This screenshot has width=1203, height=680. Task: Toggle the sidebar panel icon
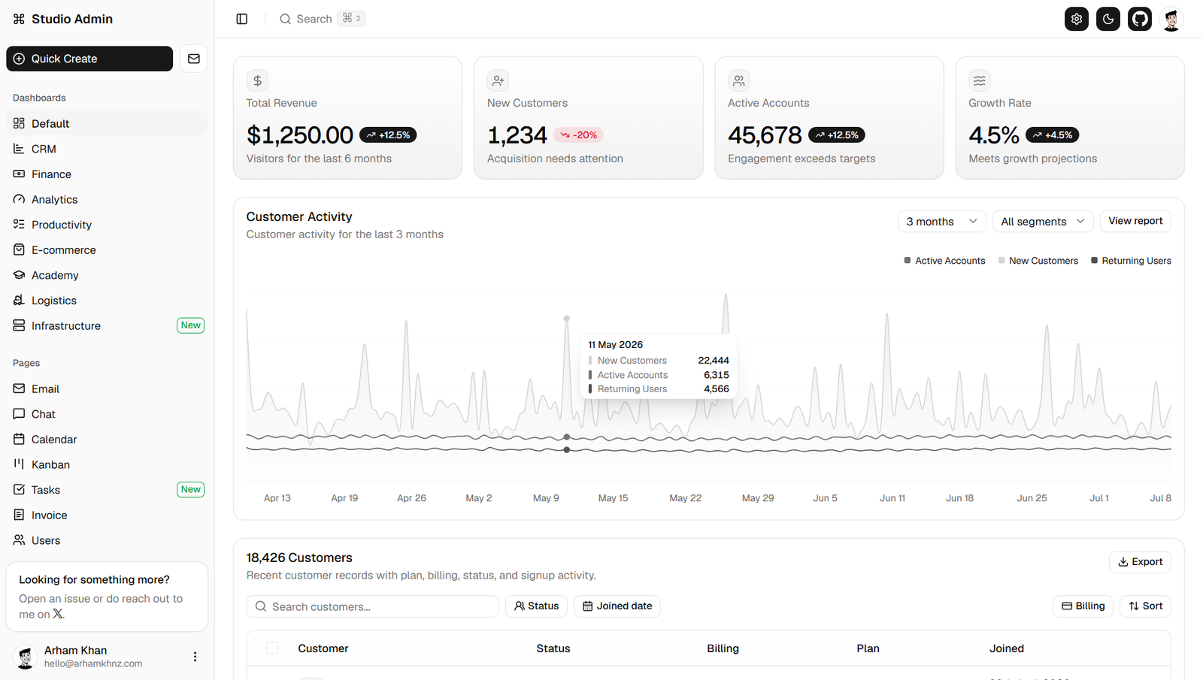242,19
